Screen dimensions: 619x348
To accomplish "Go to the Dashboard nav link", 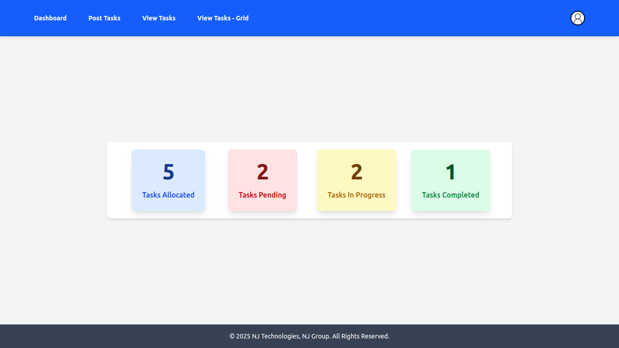I will click(50, 18).
